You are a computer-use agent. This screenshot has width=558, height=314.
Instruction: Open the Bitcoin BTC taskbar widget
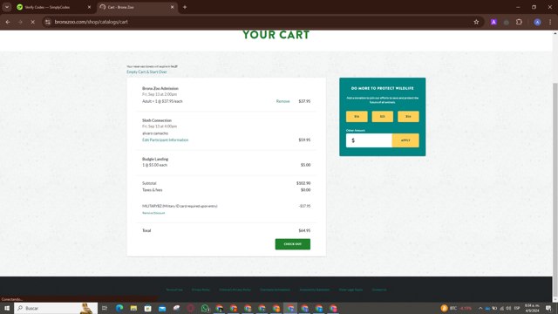(x=456, y=308)
